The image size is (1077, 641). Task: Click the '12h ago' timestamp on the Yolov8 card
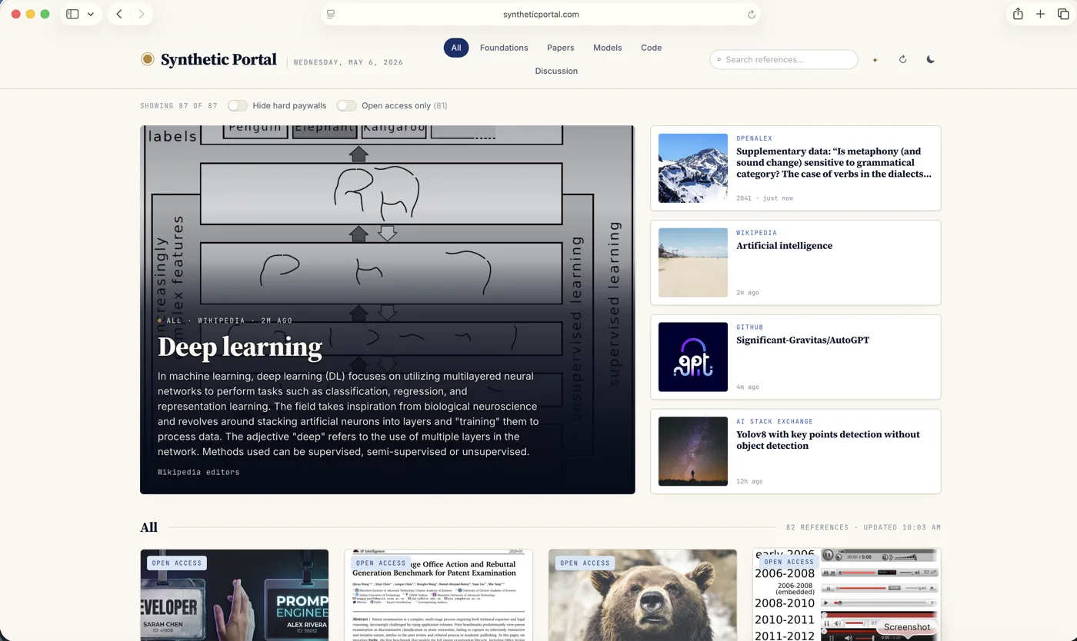point(749,481)
